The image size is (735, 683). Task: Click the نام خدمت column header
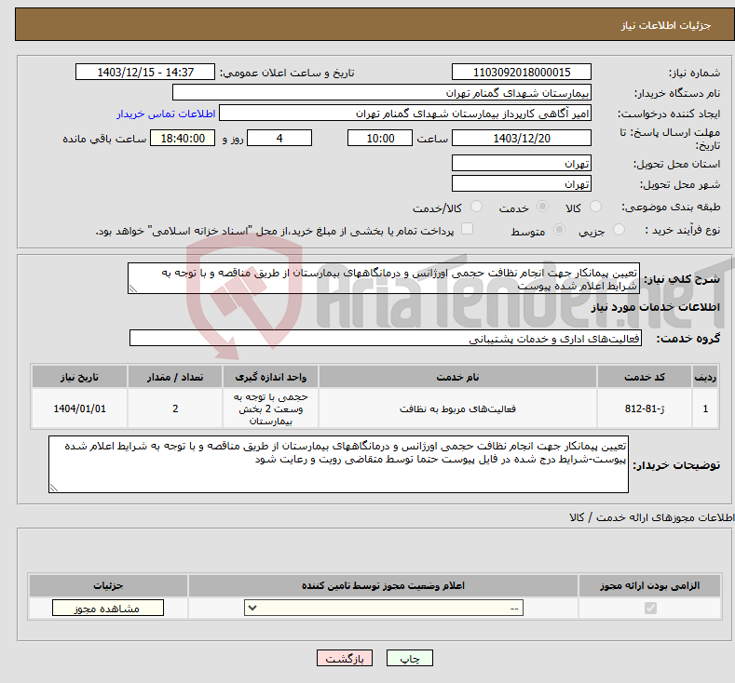[x=457, y=377]
